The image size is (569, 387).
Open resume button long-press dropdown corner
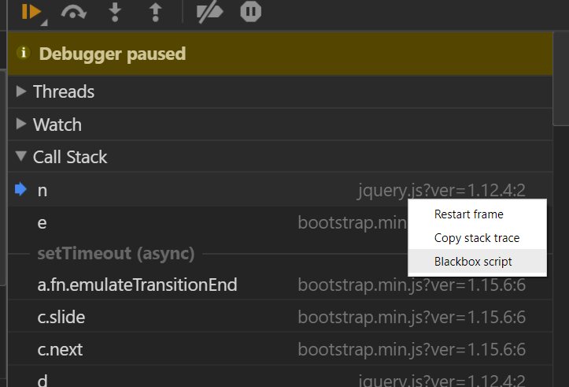click(44, 23)
